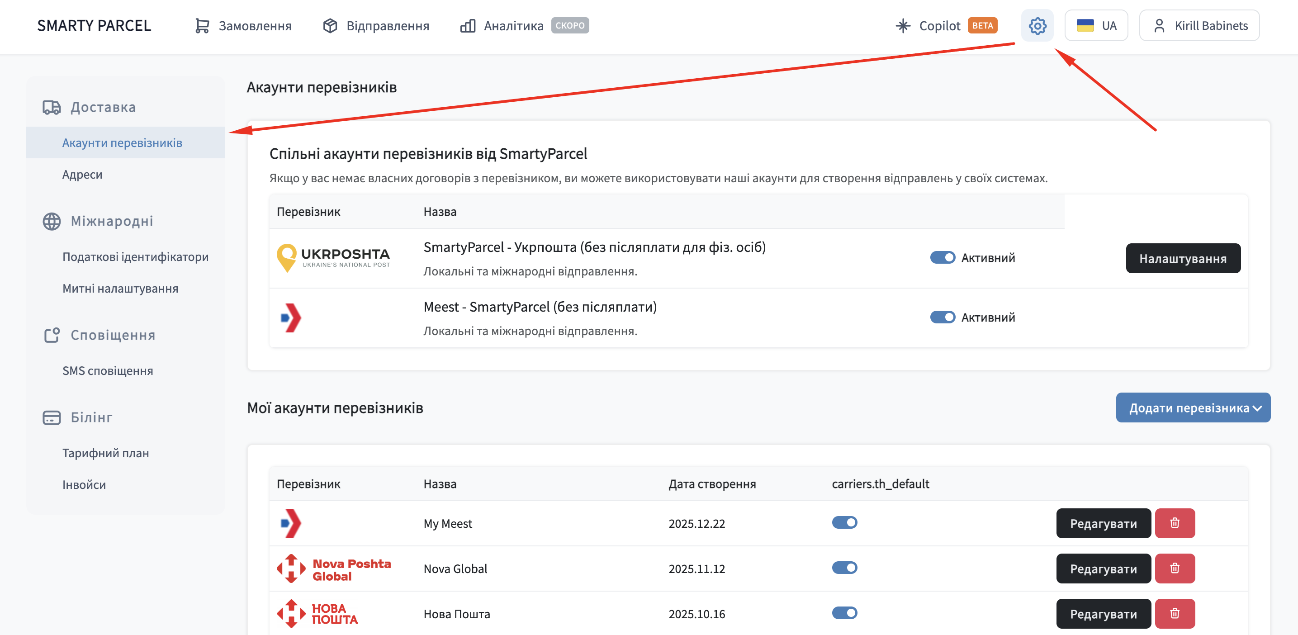
Task: Open settings via the gear icon
Action: [1037, 26]
